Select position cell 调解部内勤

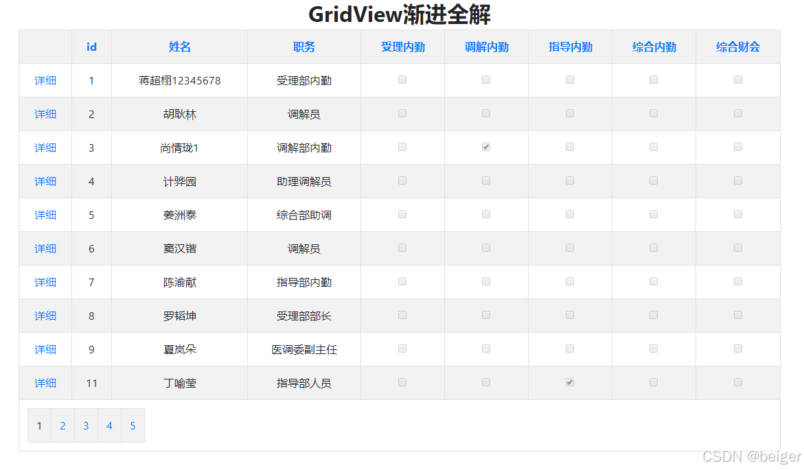coord(304,148)
